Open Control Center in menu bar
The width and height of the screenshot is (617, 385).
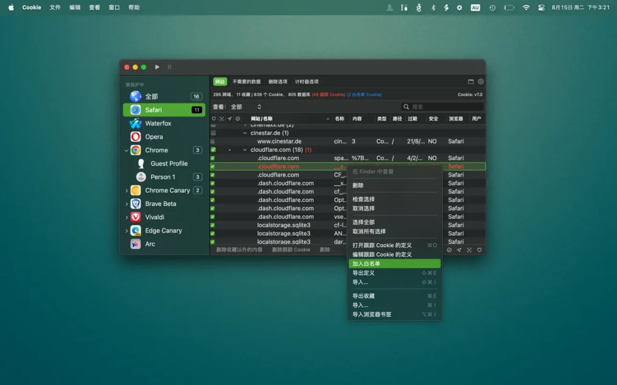pos(541,7)
